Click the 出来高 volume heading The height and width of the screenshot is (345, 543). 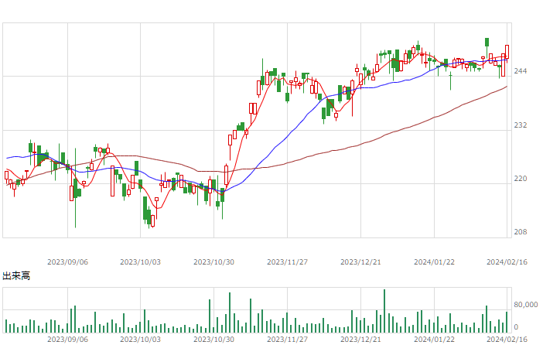point(16,275)
